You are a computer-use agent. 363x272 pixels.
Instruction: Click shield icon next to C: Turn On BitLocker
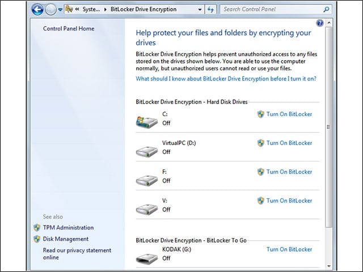(261, 114)
